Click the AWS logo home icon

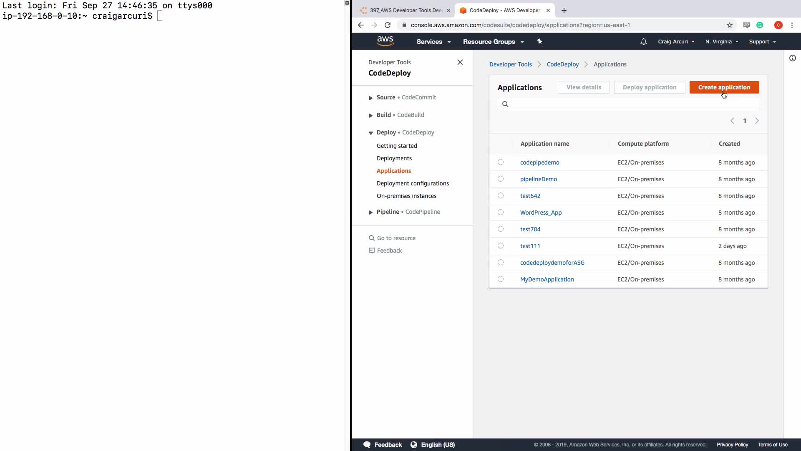(x=385, y=41)
